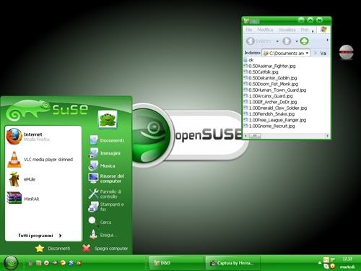The image size is (361, 271).
Task: Open Stampanti e fax
Action: click(106, 207)
